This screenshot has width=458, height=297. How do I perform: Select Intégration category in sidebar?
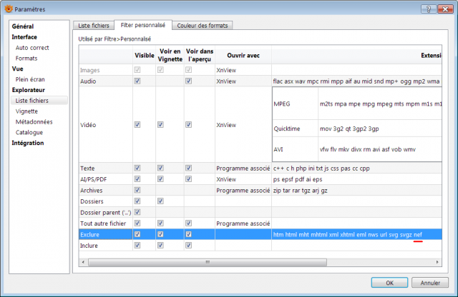point(28,143)
